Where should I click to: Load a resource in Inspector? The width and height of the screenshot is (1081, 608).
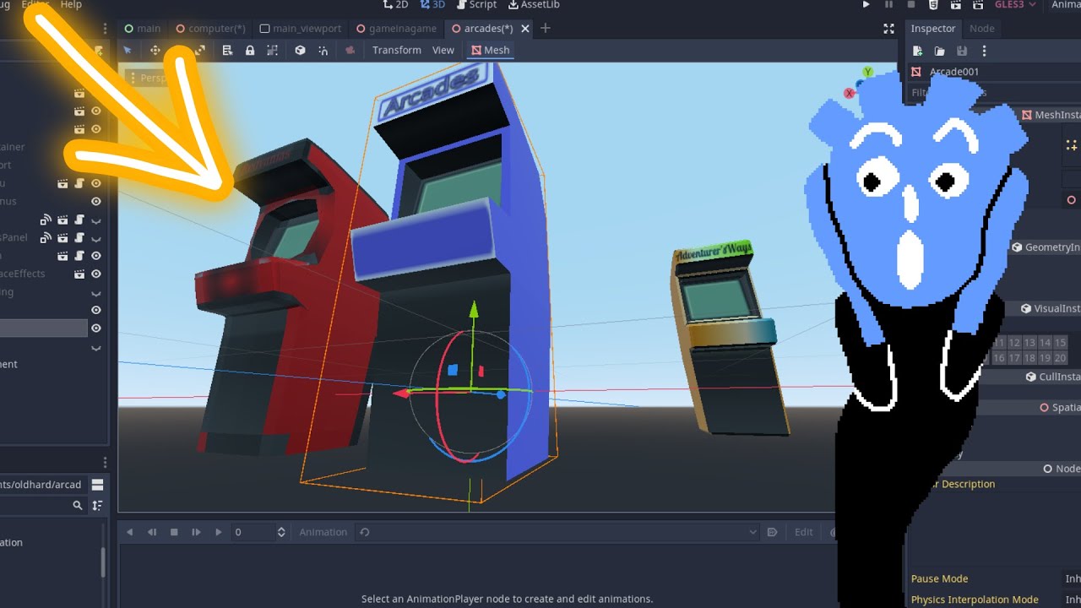(x=939, y=52)
